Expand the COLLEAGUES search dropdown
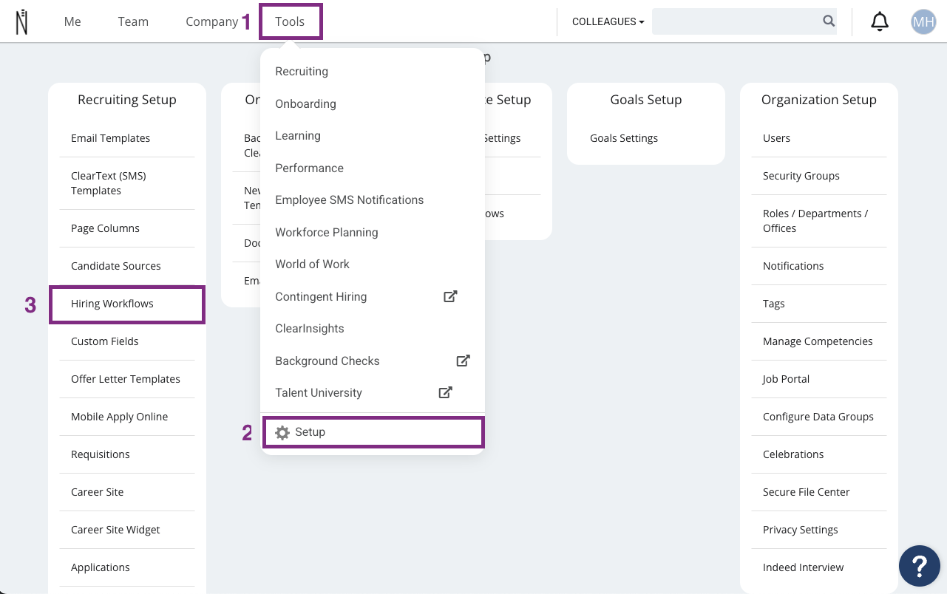The image size is (947, 594). coord(608,21)
